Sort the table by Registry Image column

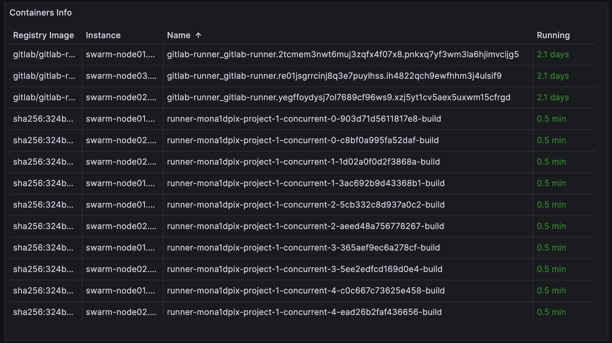(x=44, y=35)
